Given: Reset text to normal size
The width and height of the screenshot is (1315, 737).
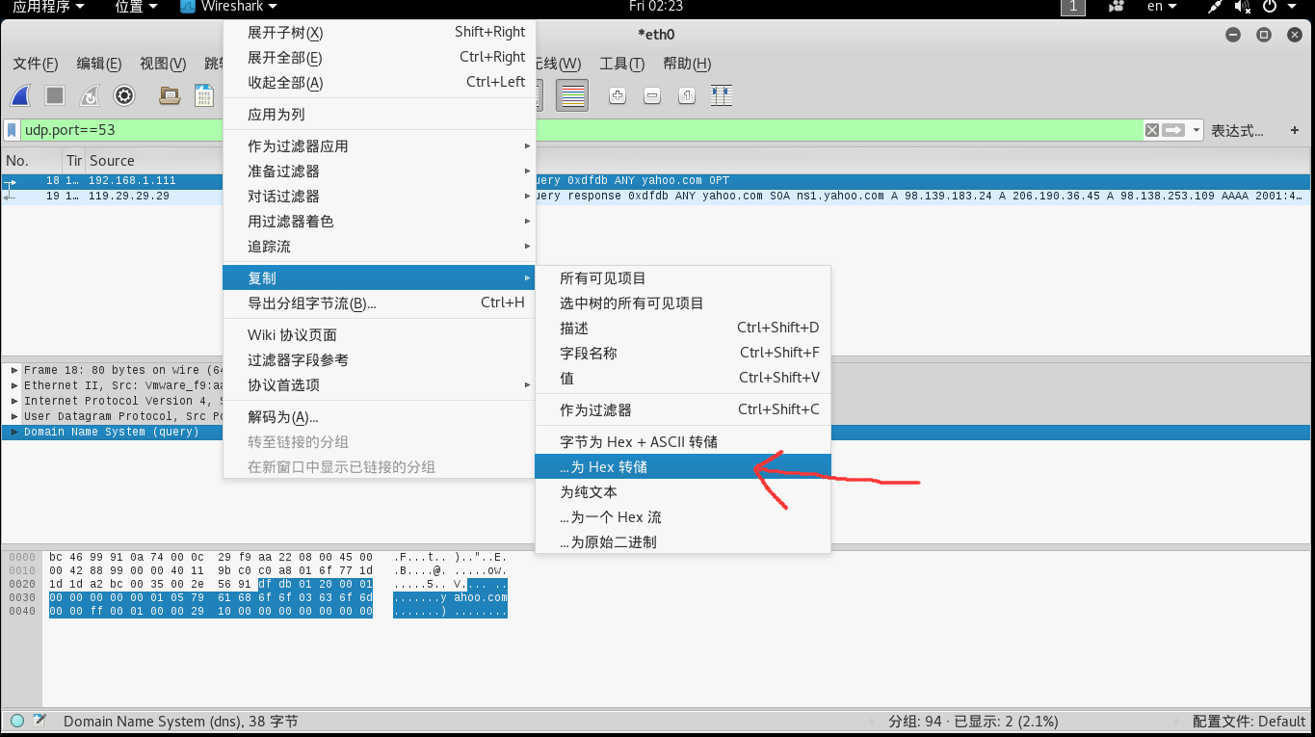Looking at the screenshot, I should pyautogui.click(x=687, y=95).
